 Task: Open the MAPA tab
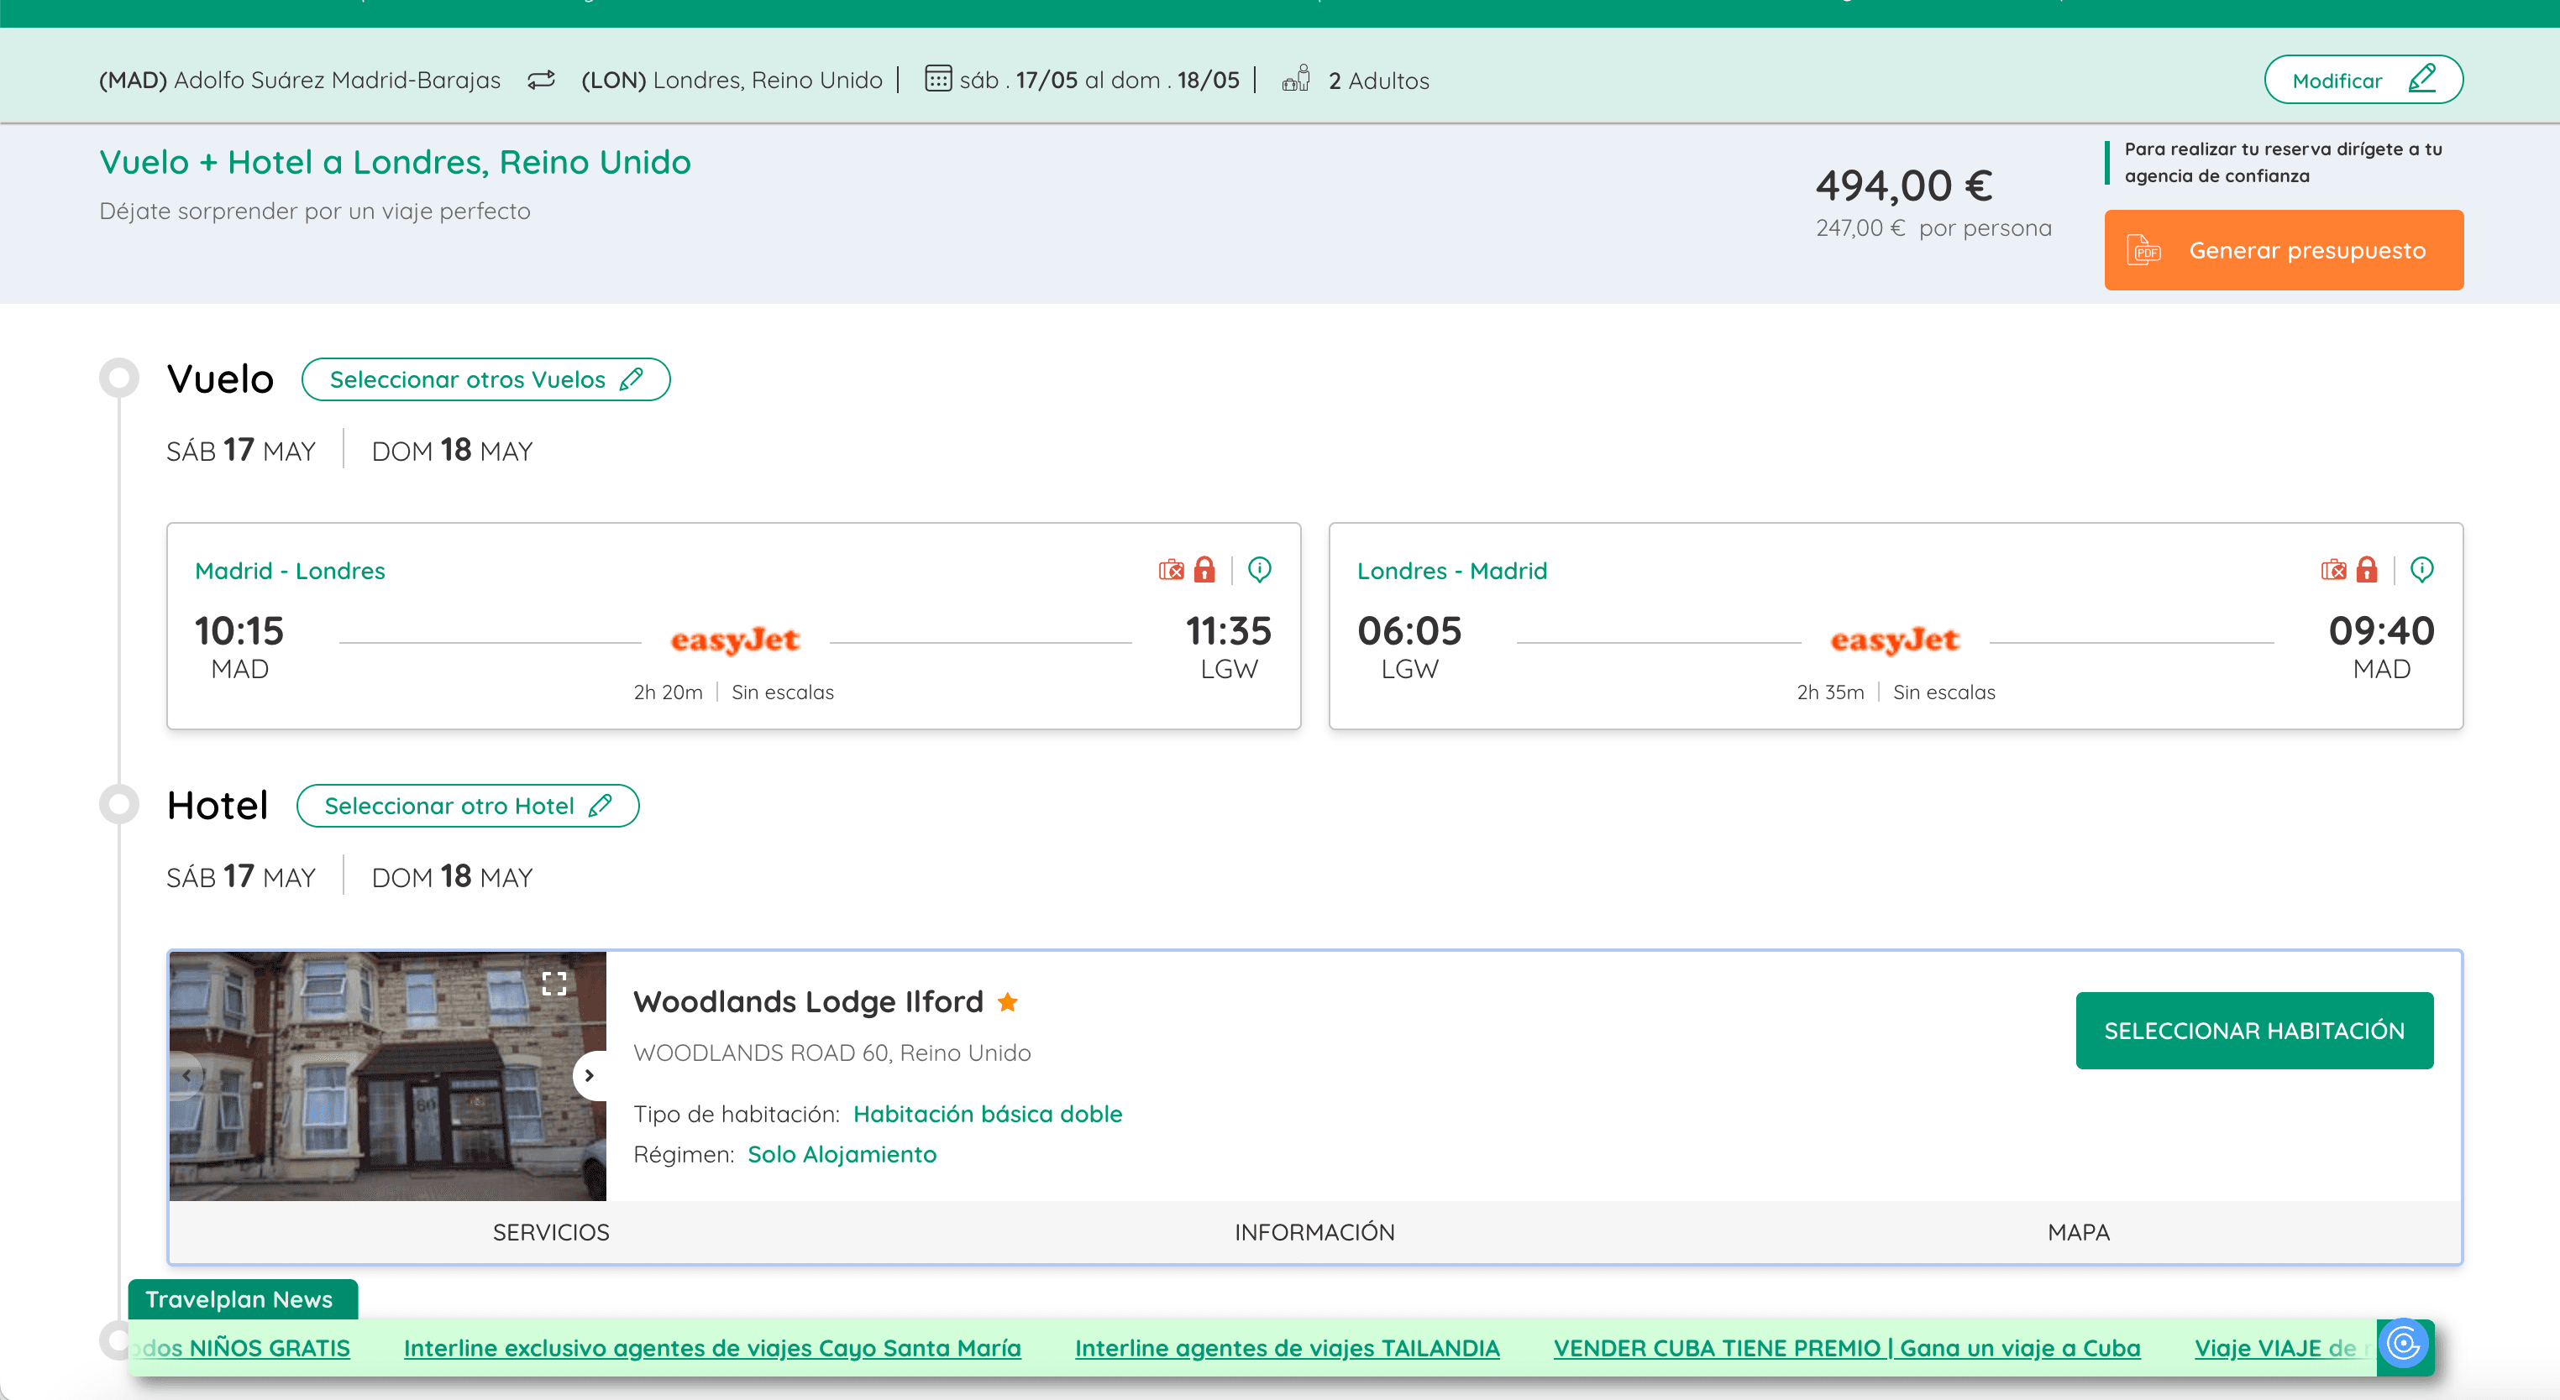2078,1232
